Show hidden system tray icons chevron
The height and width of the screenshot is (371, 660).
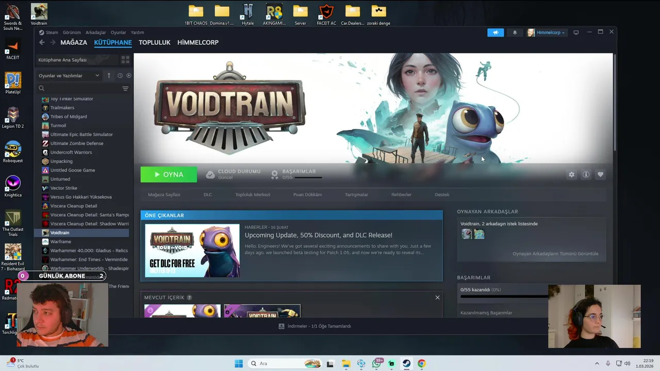pos(597,363)
